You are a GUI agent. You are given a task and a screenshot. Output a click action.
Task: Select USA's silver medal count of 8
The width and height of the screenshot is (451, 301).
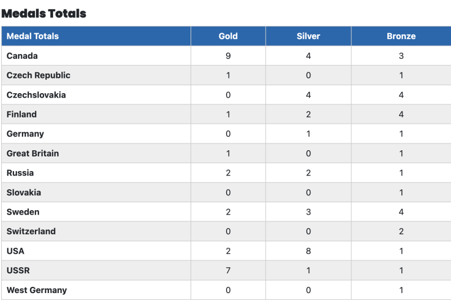(x=308, y=251)
